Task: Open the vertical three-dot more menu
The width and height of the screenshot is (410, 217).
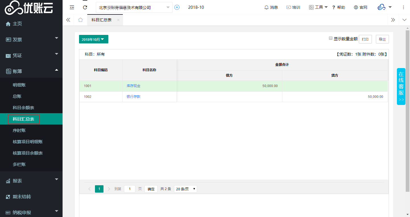Action: (x=403, y=7)
